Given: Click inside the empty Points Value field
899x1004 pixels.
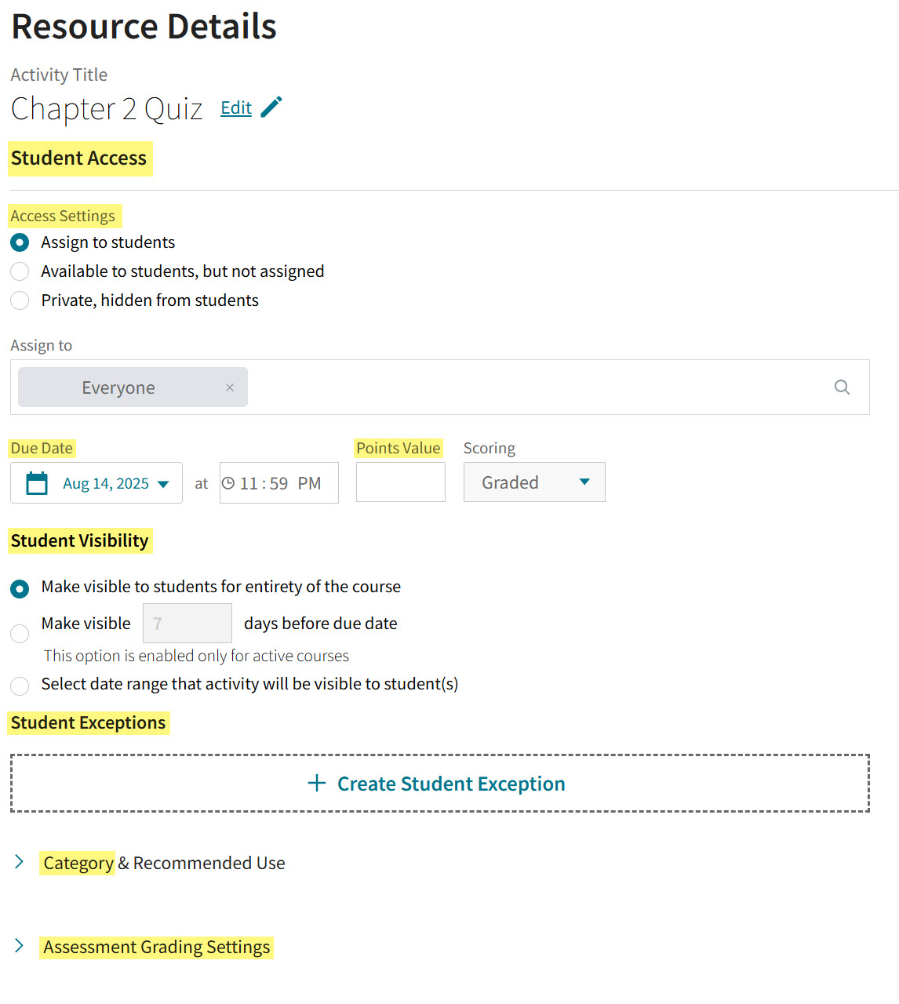Looking at the screenshot, I should [400, 482].
